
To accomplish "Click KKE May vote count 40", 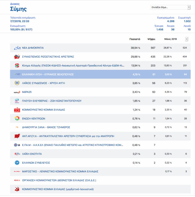I will tap(185, 110).
